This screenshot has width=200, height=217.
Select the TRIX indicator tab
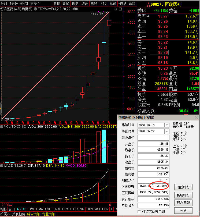click(57, 209)
